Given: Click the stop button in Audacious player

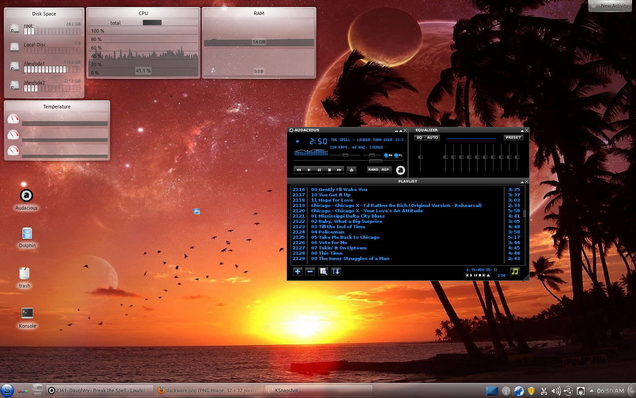Looking at the screenshot, I should [x=329, y=170].
